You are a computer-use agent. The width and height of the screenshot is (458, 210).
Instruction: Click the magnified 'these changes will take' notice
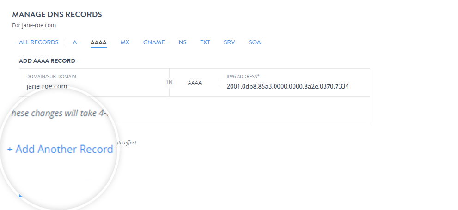tap(59, 114)
